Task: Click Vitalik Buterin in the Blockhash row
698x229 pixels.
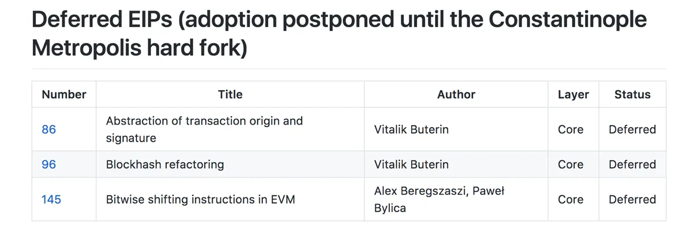Action: [412, 164]
